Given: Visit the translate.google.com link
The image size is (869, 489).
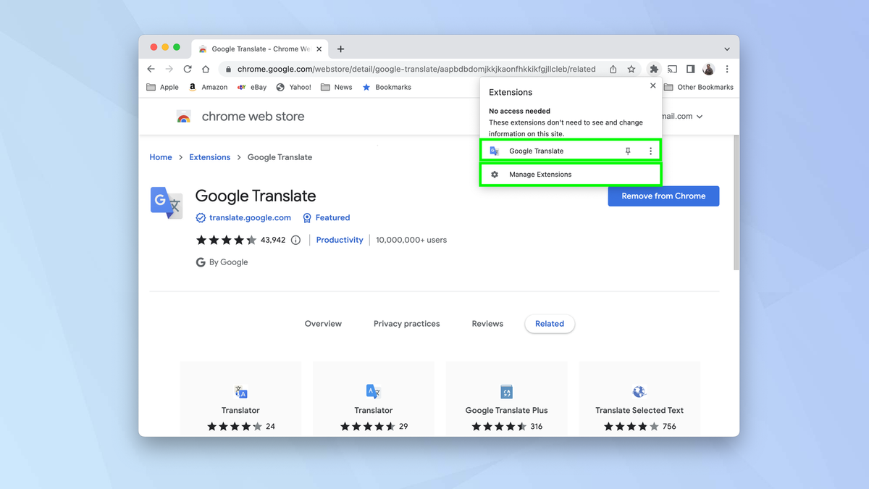Looking at the screenshot, I should pos(249,217).
